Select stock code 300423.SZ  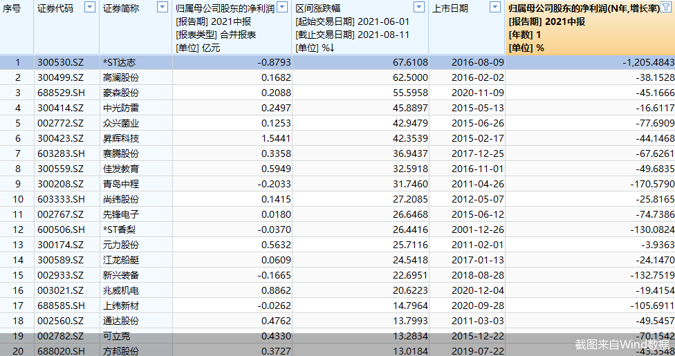click(60, 138)
